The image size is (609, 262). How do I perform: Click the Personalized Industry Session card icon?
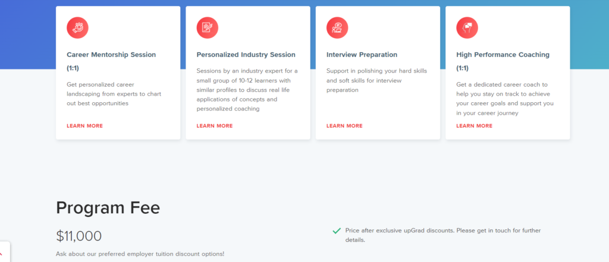(x=208, y=27)
